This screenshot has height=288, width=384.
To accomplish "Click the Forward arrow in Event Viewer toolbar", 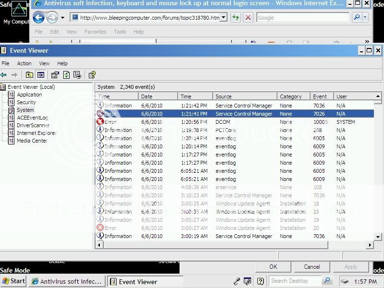I will (x=14, y=75).
